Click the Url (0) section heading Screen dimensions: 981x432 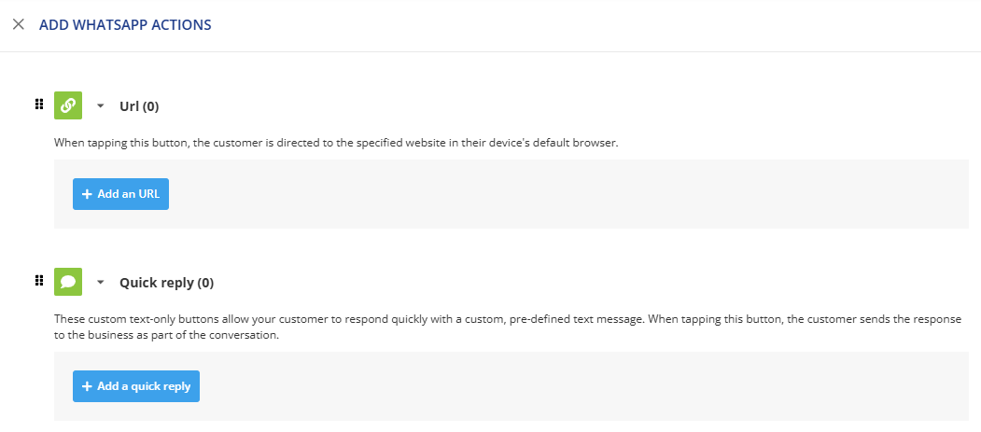click(139, 107)
